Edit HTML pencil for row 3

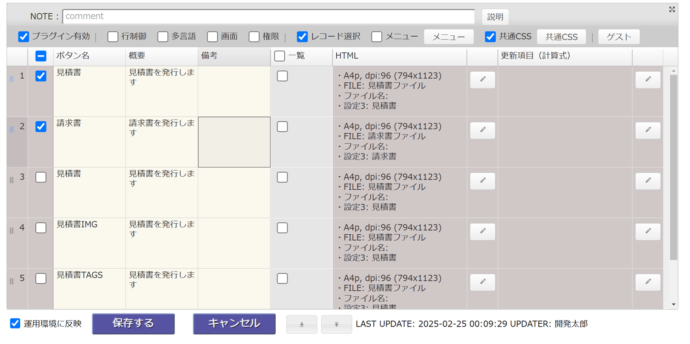482,181
